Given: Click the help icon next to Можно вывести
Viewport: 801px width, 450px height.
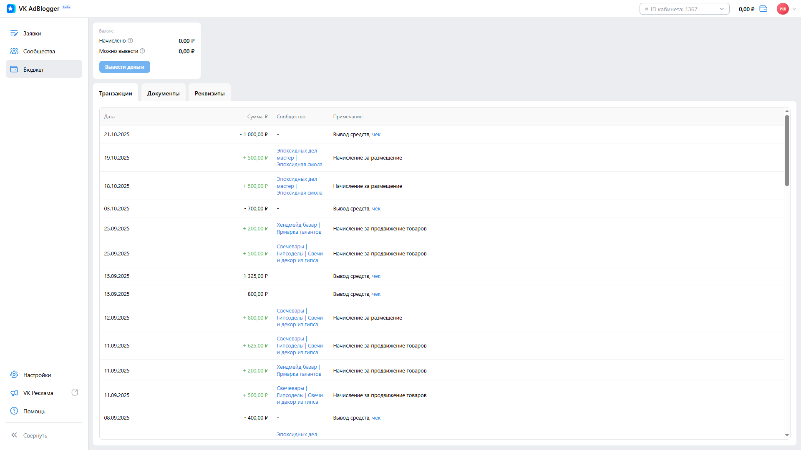Looking at the screenshot, I should pyautogui.click(x=142, y=51).
